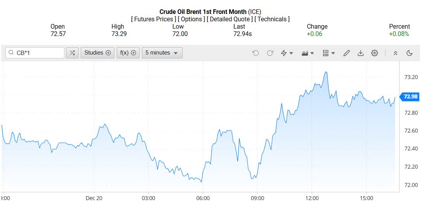The width and height of the screenshot is (425, 202).
Task: Click the 72.98 current price marker
Action: coord(410,96)
